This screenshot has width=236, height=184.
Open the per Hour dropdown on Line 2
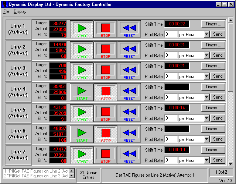point(206,56)
